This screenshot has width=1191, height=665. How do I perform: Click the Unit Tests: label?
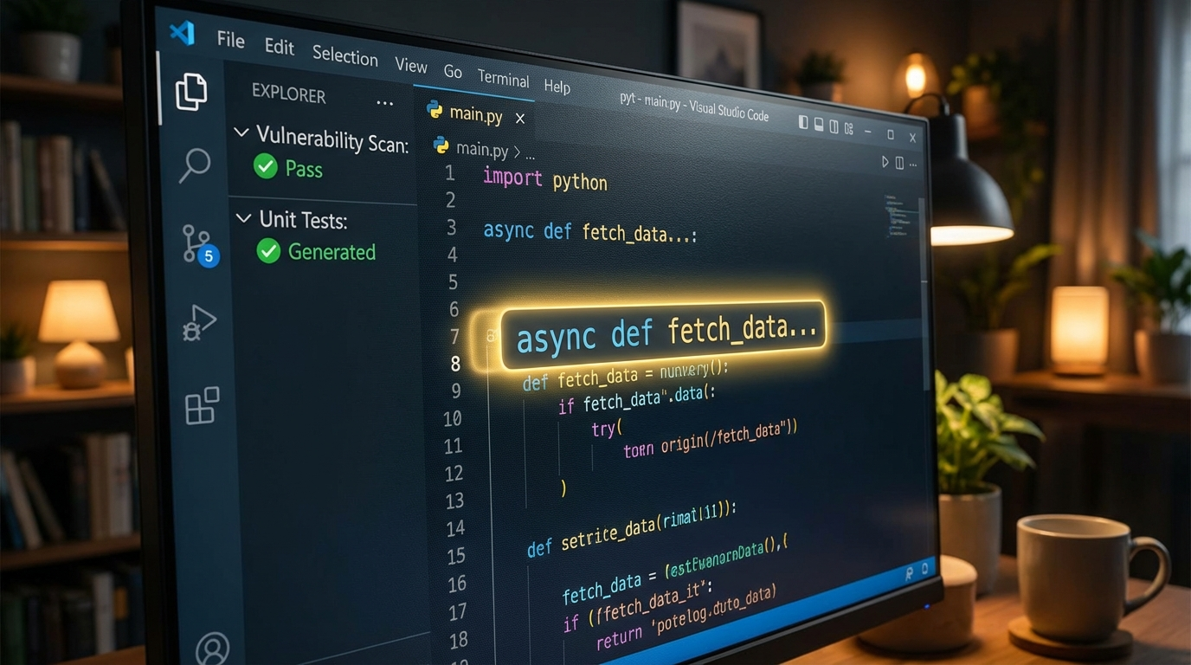tap(303, 220)
